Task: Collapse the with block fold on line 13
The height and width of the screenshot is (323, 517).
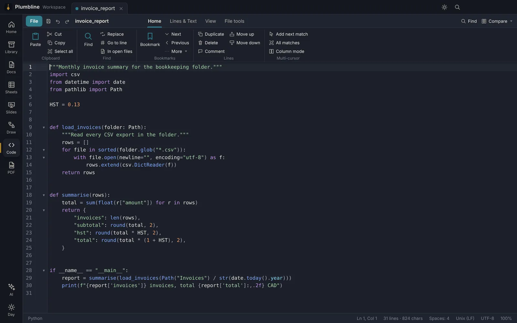Action: tap(44, 158)
